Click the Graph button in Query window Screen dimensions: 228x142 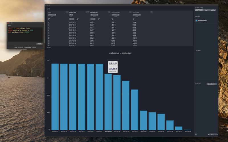(39, 44)
